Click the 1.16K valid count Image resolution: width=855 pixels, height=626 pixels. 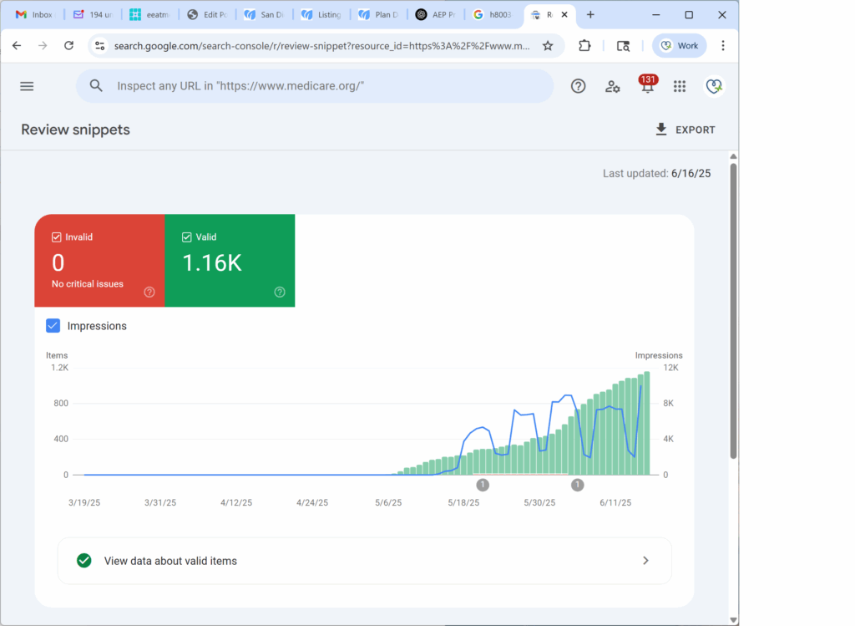click(211, 263)
